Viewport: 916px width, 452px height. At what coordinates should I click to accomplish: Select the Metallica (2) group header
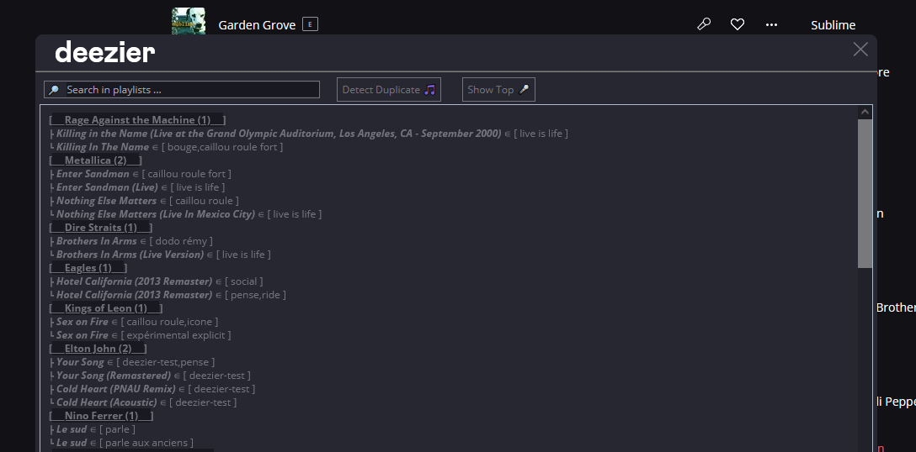pyautogui.click(x=95, y=160)
